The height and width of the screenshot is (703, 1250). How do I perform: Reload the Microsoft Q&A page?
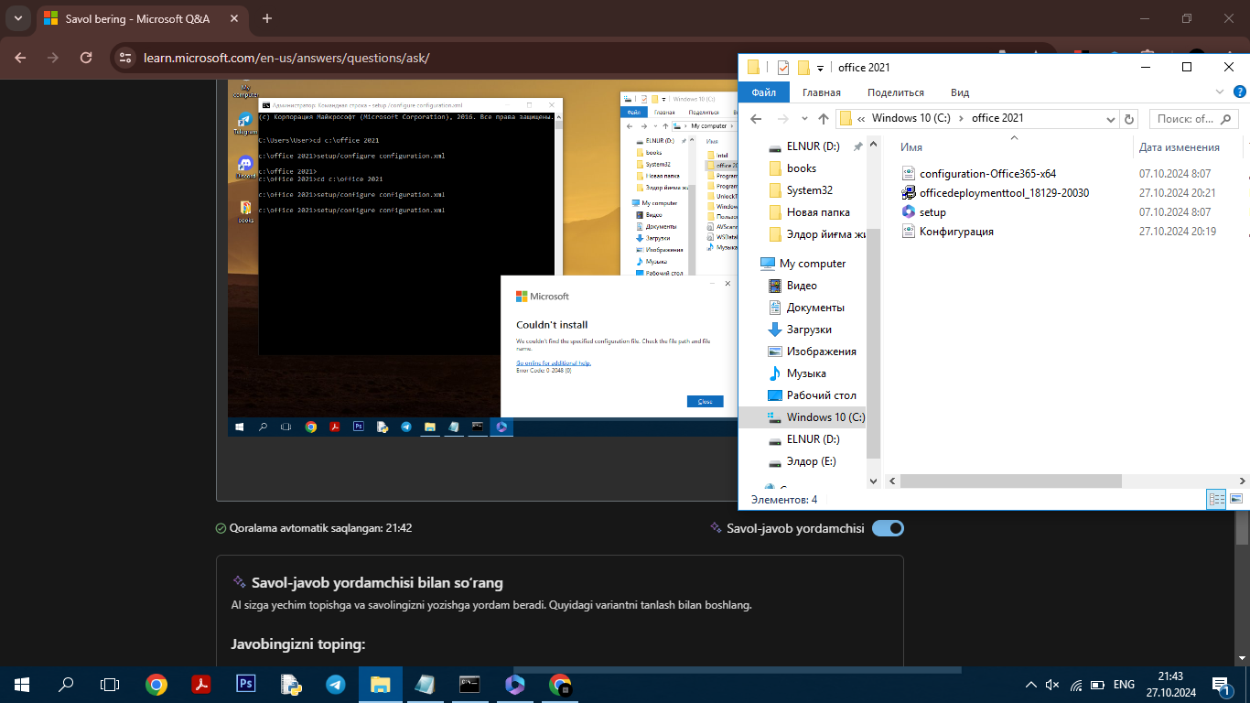86,58
